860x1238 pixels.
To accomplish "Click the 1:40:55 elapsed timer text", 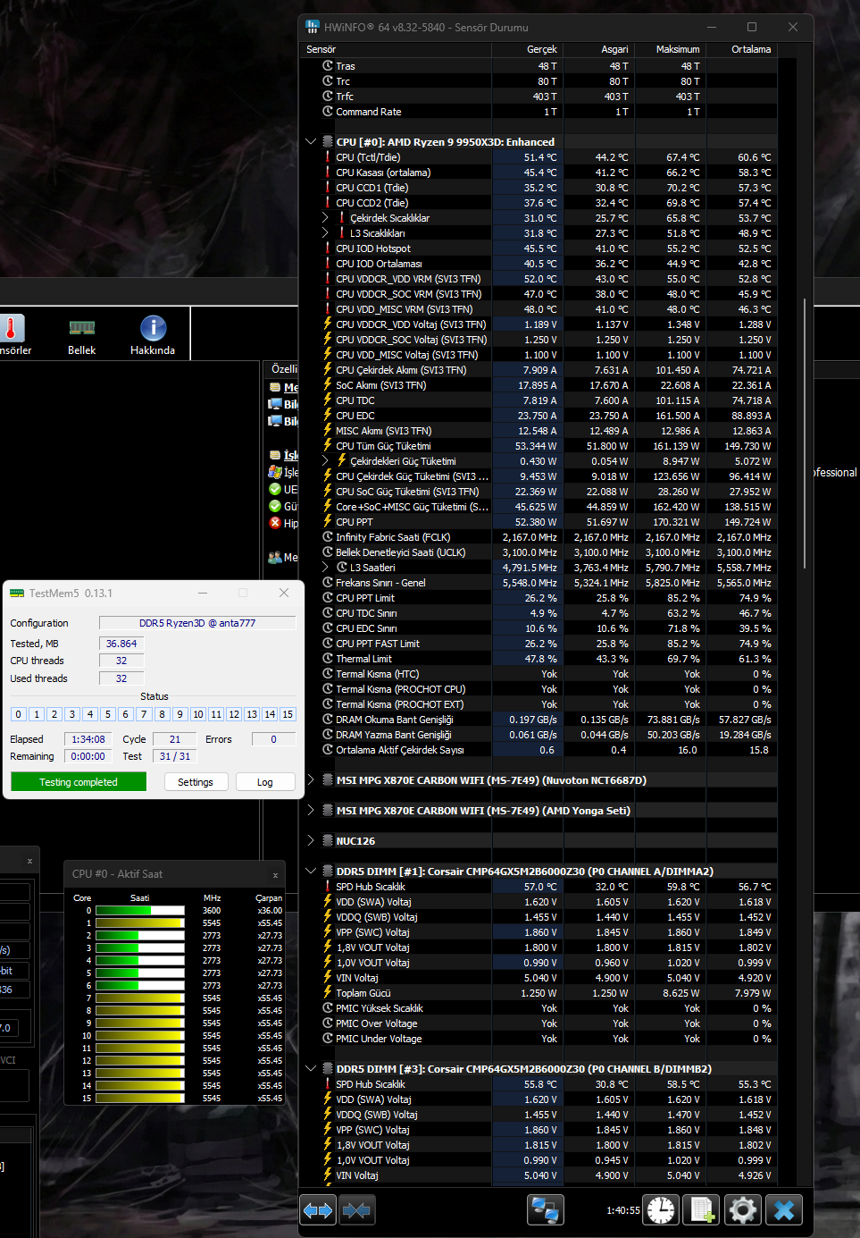I will [623, 1210].
